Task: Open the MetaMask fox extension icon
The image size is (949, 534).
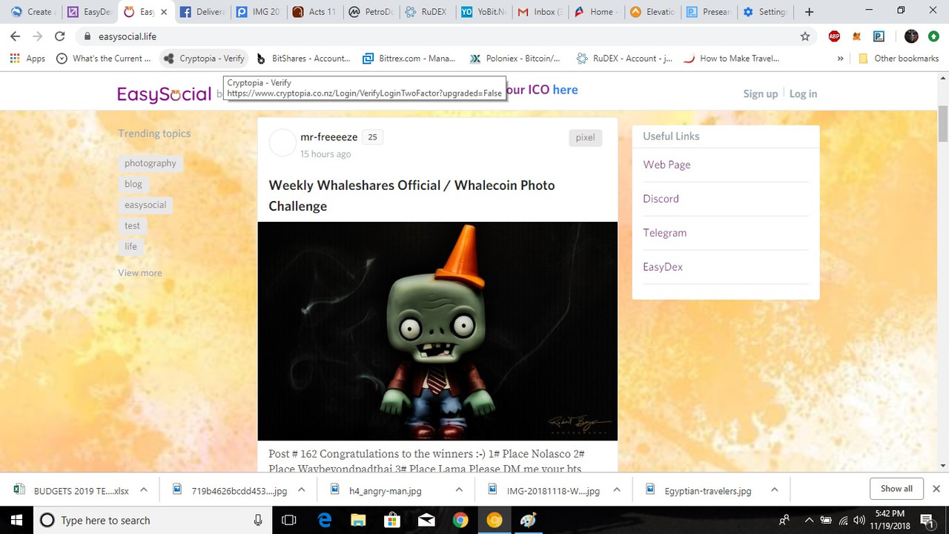Action: [856, 36]
